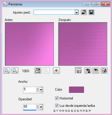Open the purple Color swatch picker
112x115 pixels.
point(76,90)
